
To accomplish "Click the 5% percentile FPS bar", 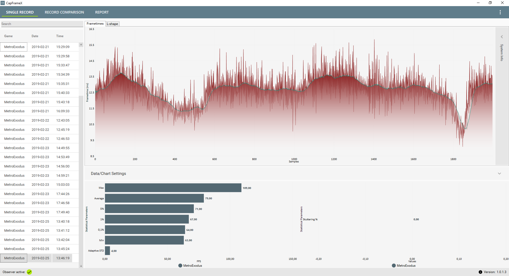I will (149, 209).
